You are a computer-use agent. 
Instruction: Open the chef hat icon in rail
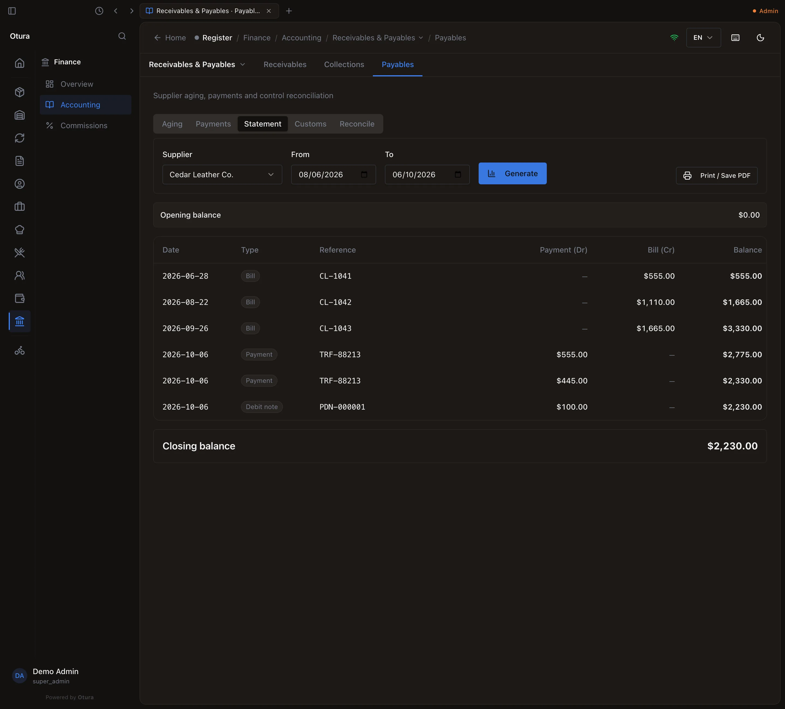[x=19, y=230]
